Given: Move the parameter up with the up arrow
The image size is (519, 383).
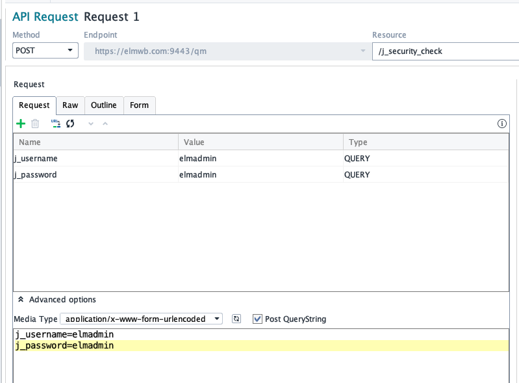Looking at the screenshot, I should 105,124.
